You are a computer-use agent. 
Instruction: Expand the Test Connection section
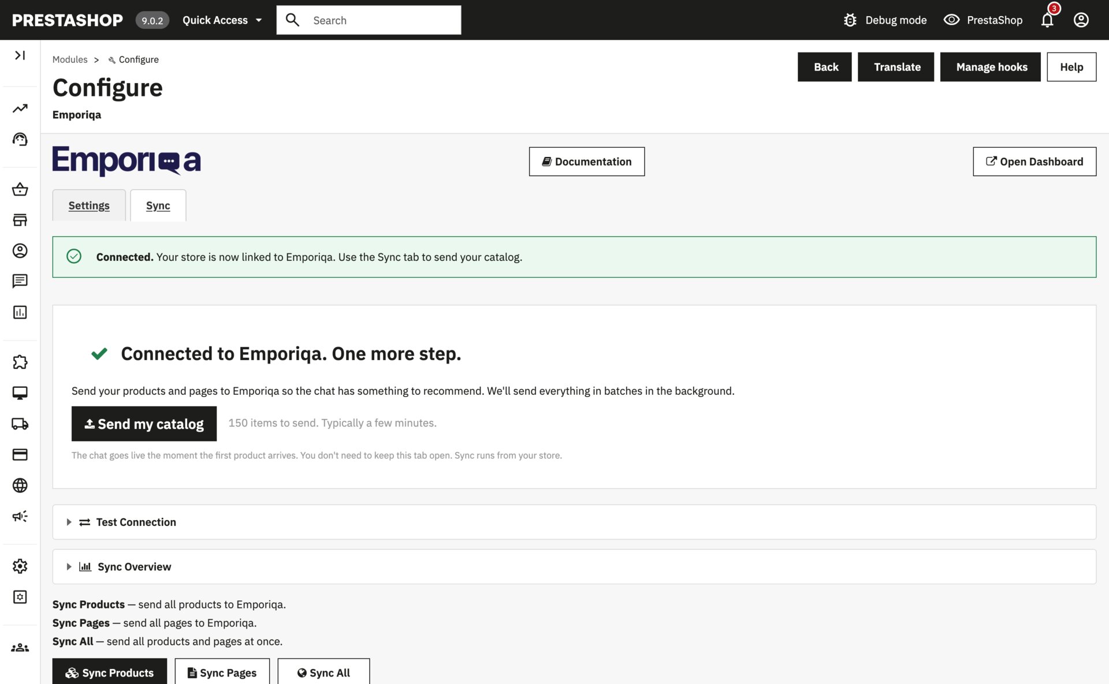click(x=574, y=522)
